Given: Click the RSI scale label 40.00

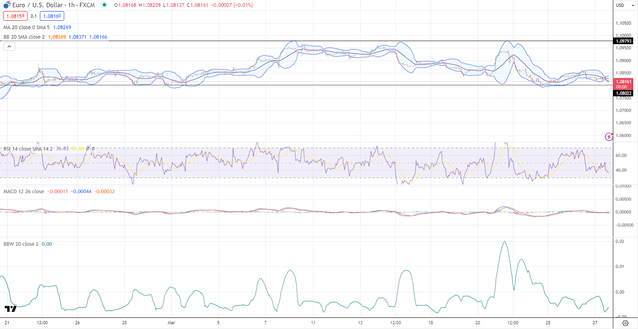Looking at the screenshot, I should [621, 170].
